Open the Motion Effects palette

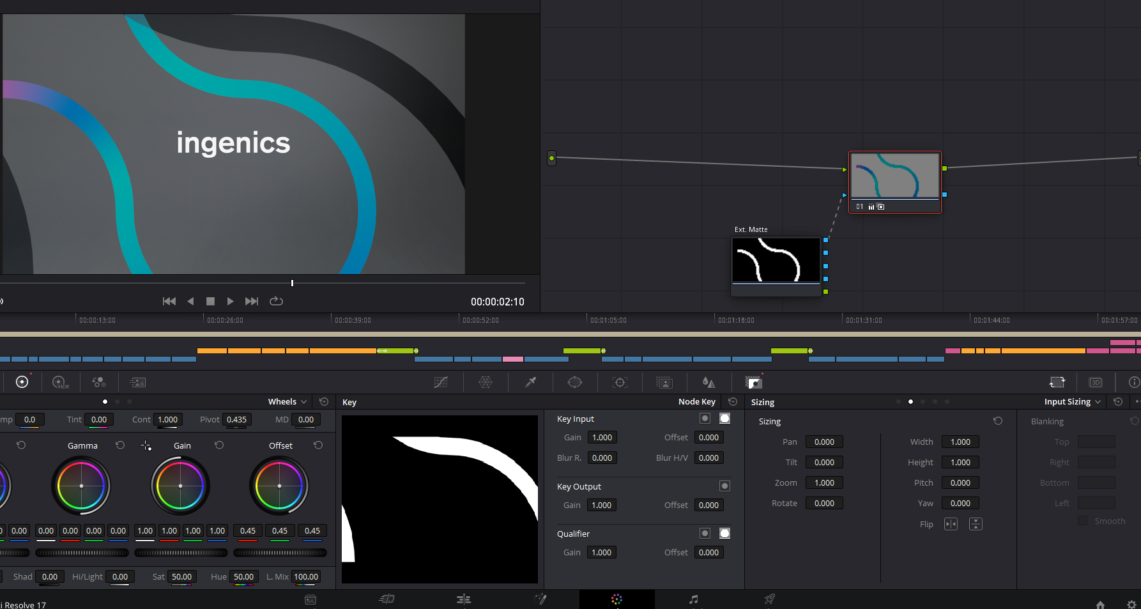pyautogui.click(x=138, y=382)
